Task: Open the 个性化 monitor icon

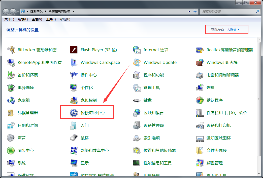Action: pyautogui.click(x=74, y=87)
